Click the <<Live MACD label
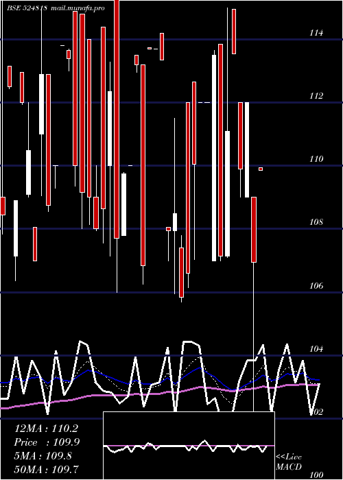This screenshot has width=343, height=480. pyautogui.click(x=289, y=462)
